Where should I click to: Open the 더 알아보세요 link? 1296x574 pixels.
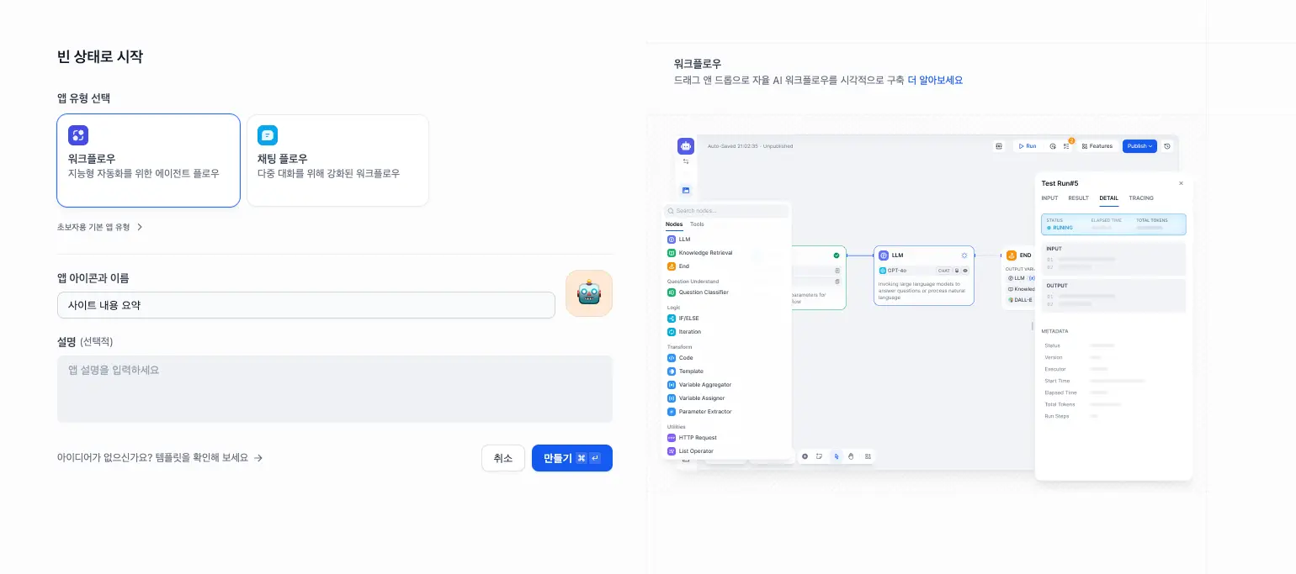coord(935,81)
